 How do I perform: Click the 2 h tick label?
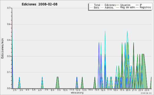tap(15, 90)
